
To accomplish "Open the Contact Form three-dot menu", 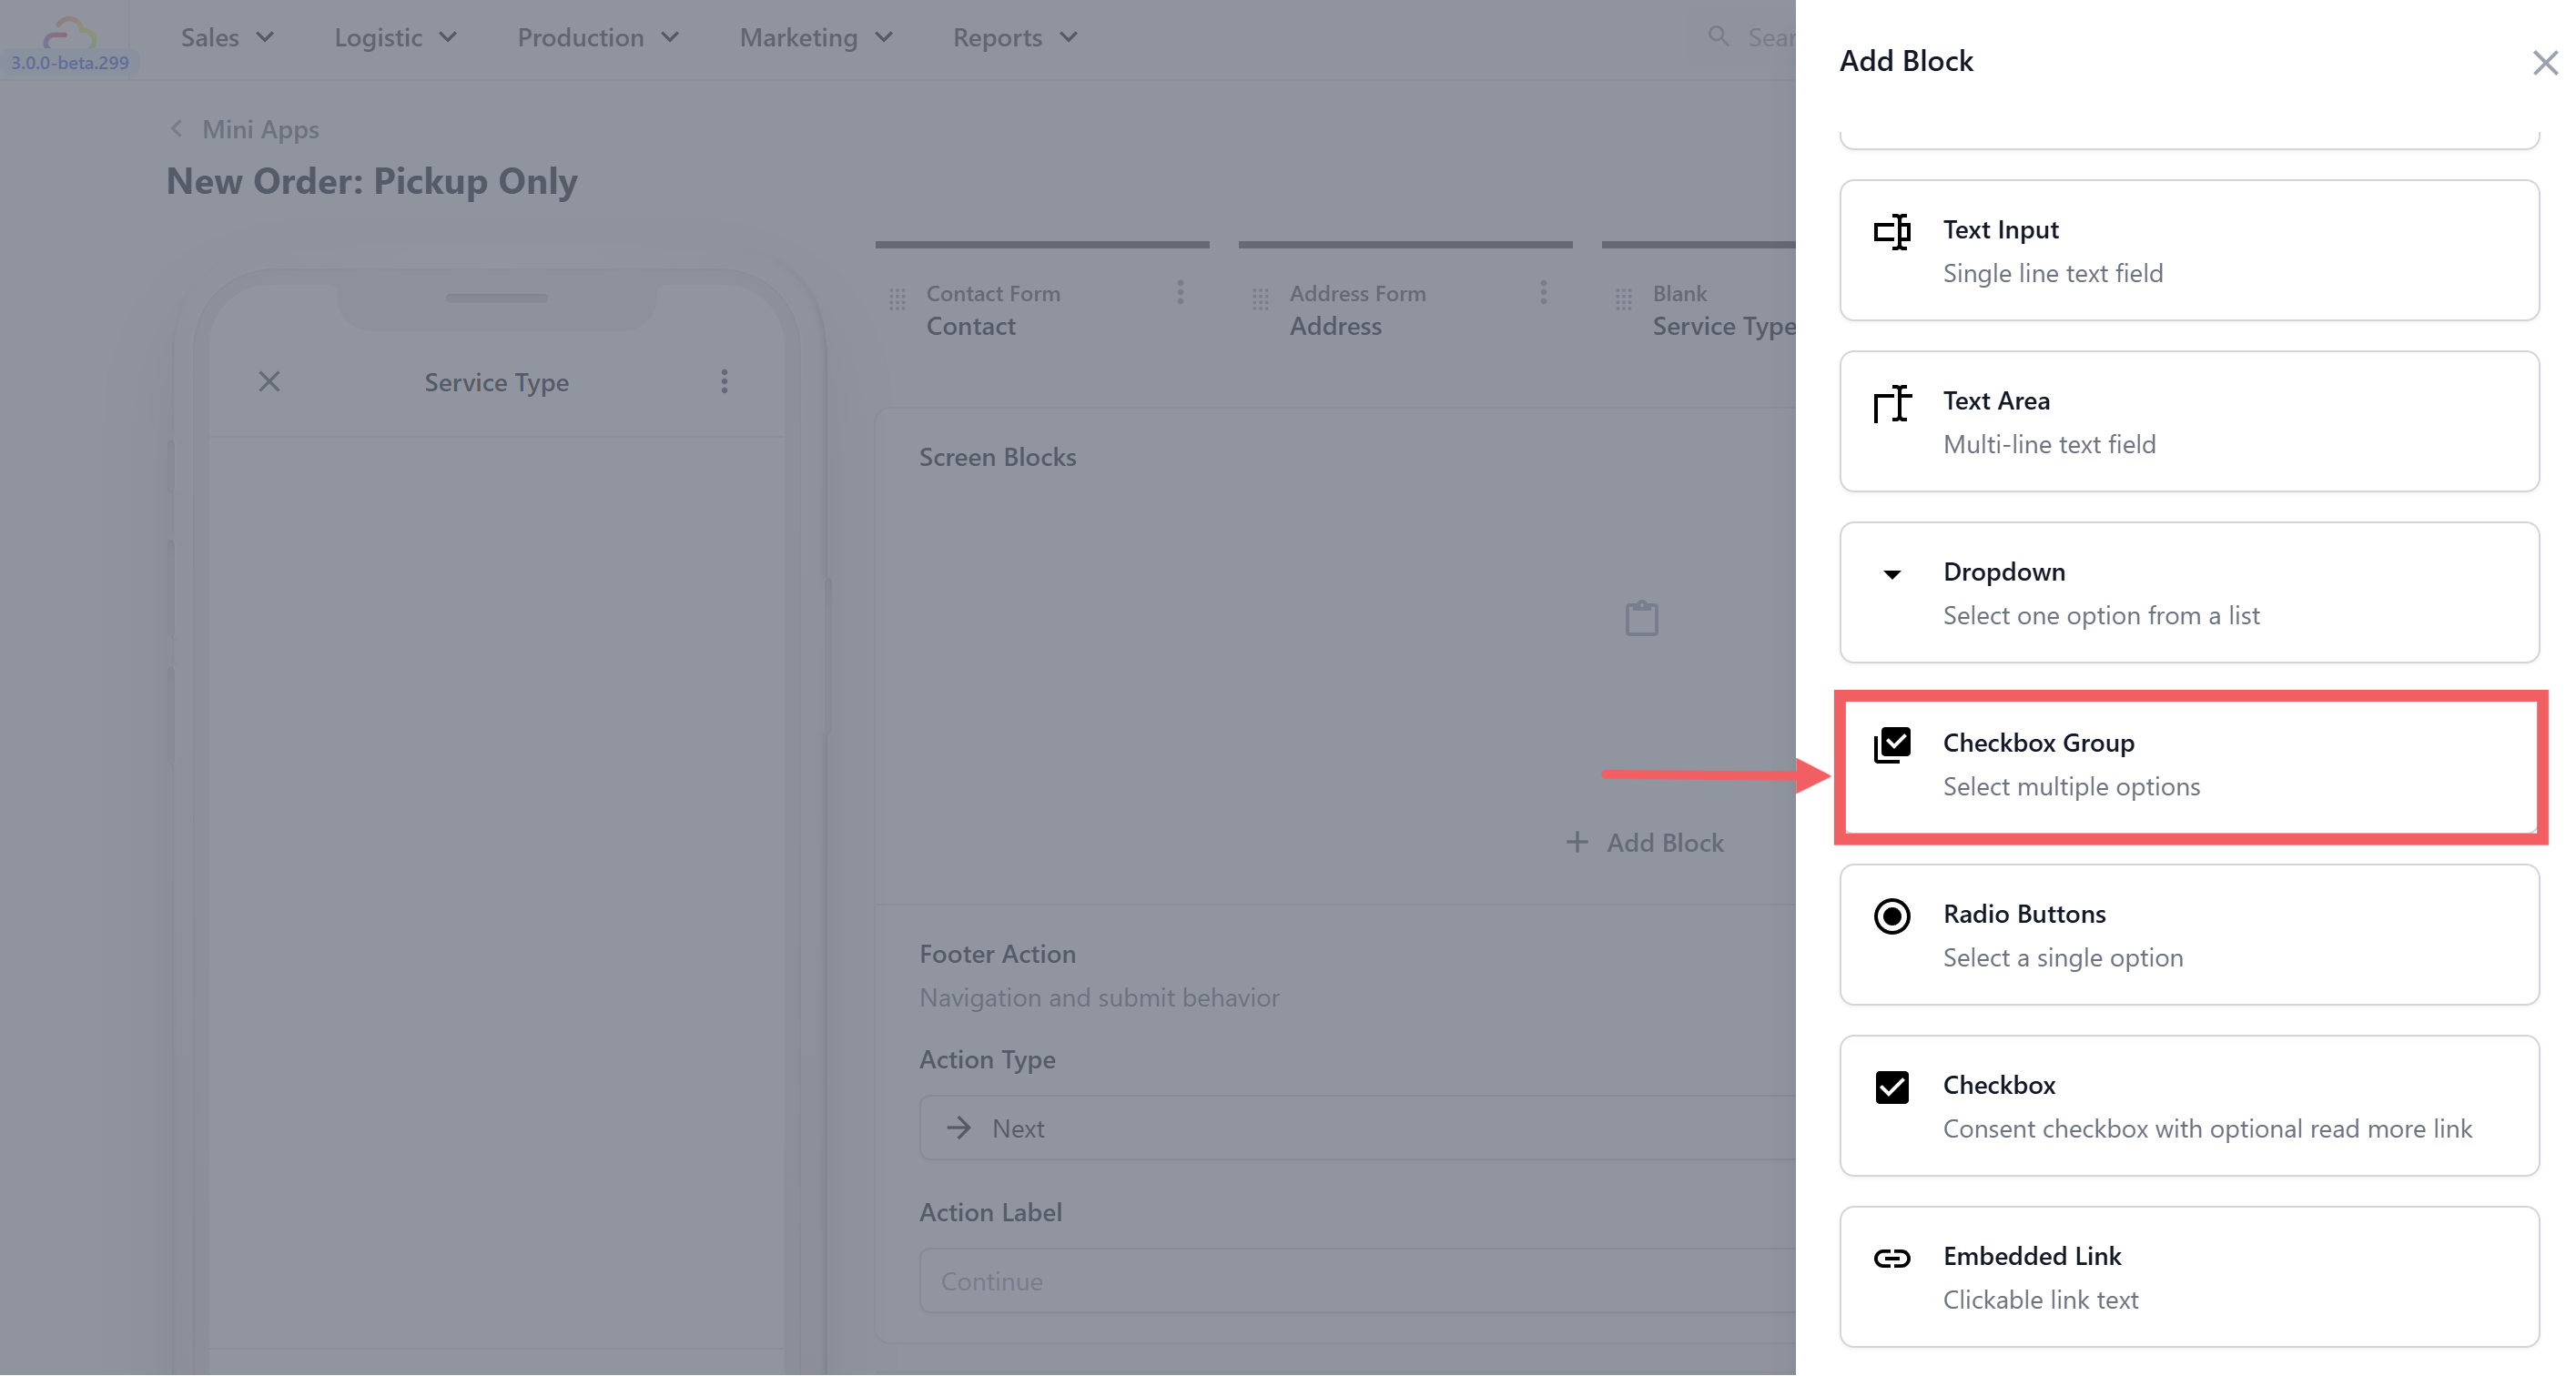I will coord(1180,292).
